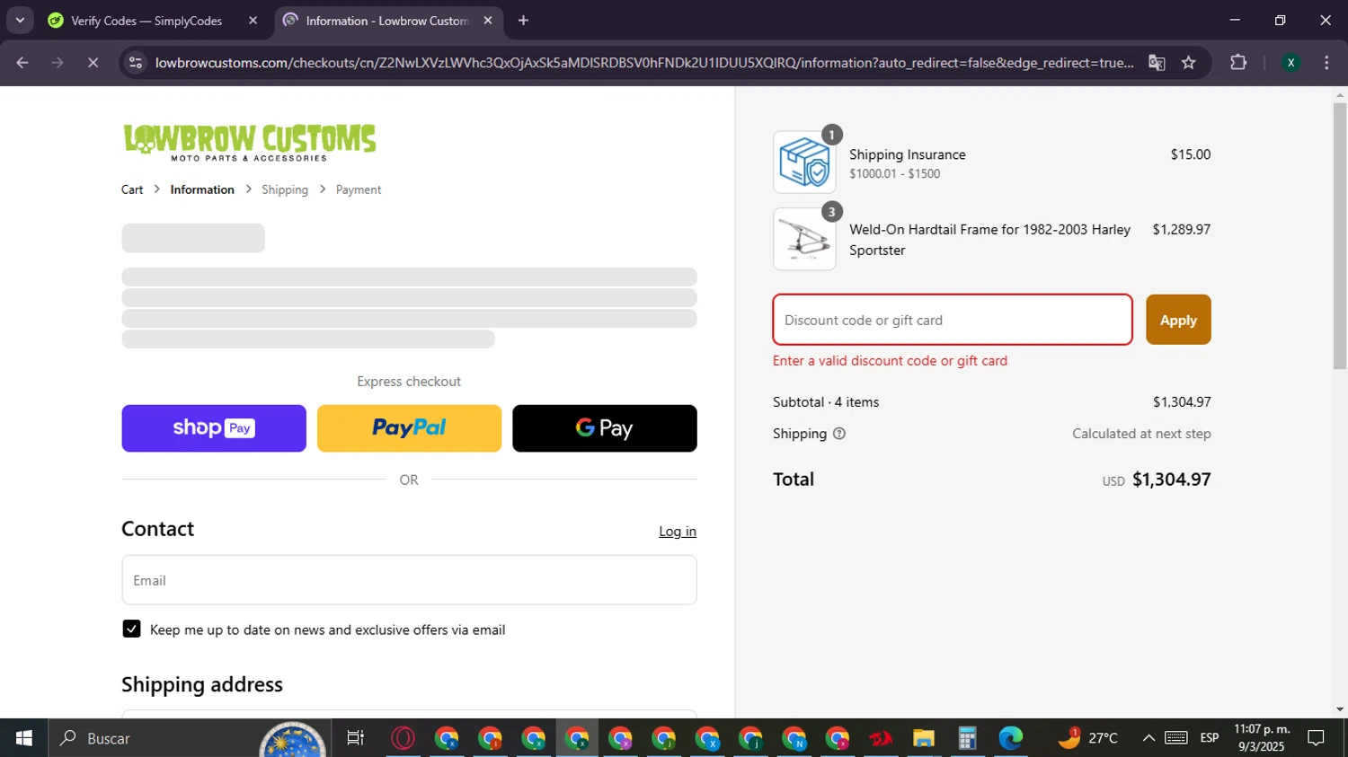Uncheck Keep me up to date checkbox
Image resolution: width=1348 pixels, height=757 pixels.
tap(131, 629)
